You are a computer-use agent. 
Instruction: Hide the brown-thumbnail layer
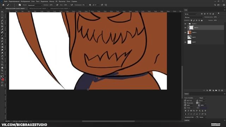click(185, 32)
